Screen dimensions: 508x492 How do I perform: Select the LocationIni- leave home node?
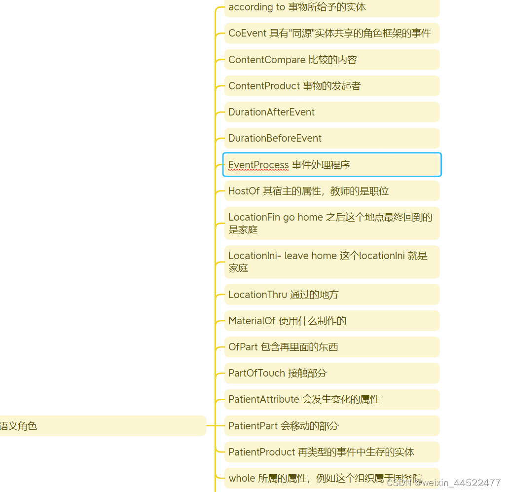(x=332, y=262)
